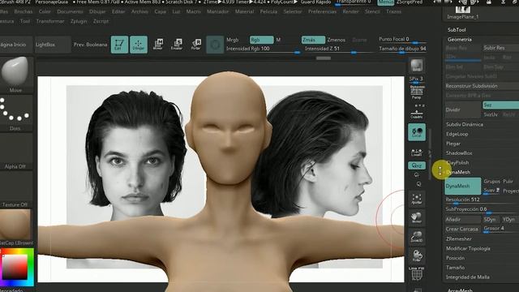Viewport: 519px width, 292px height.
Task: Expand the Posición section
Action: [455, 258]
